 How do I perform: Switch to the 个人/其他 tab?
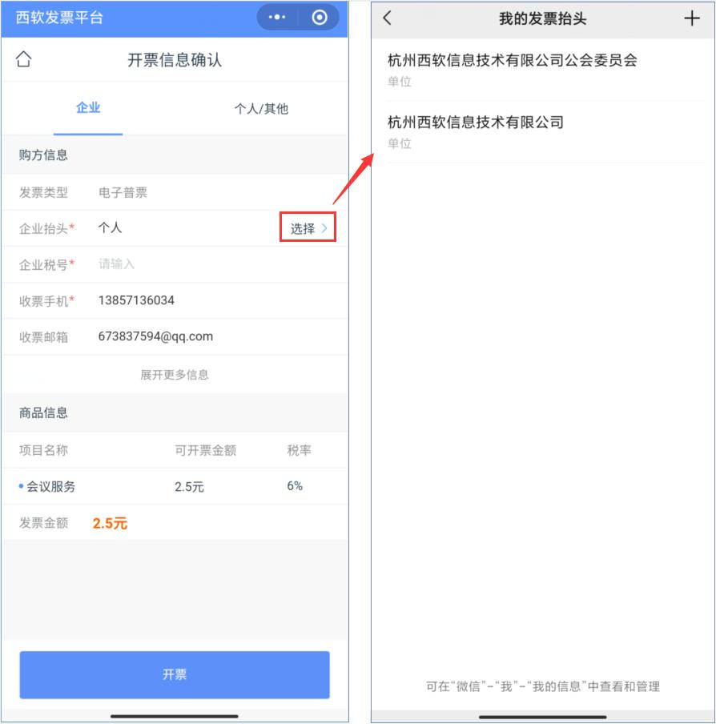(x=261, y=109)
